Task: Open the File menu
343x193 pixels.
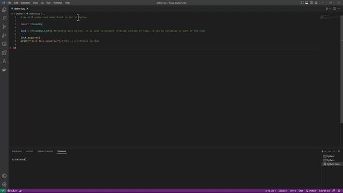Action: 10,3
